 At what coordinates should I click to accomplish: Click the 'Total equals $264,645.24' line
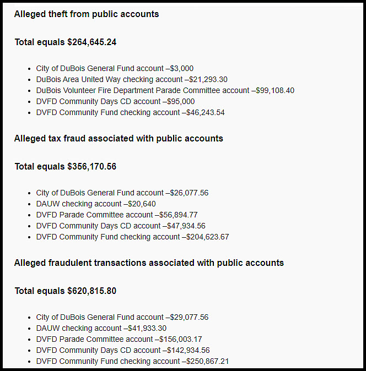(65, 42)
